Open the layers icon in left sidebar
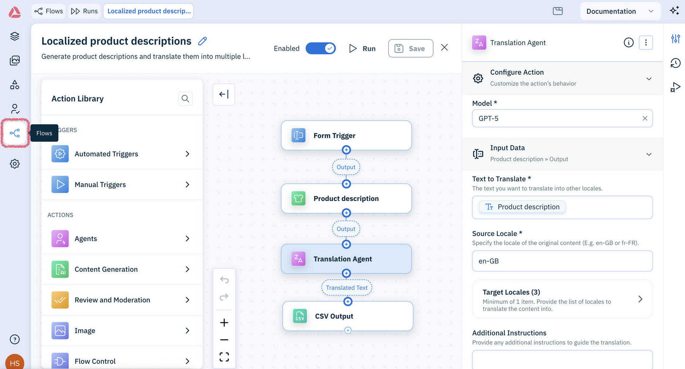The image size is (685, 369). pyautogui.click(x=15, y=36)
